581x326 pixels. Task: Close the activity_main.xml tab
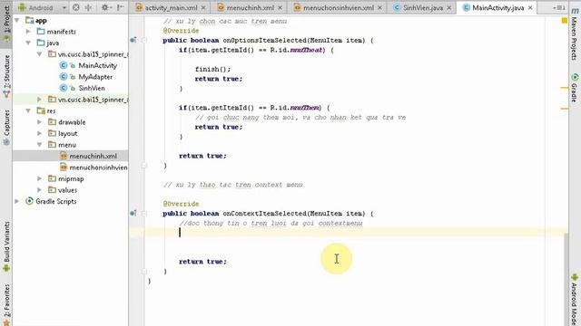[203, 8]
